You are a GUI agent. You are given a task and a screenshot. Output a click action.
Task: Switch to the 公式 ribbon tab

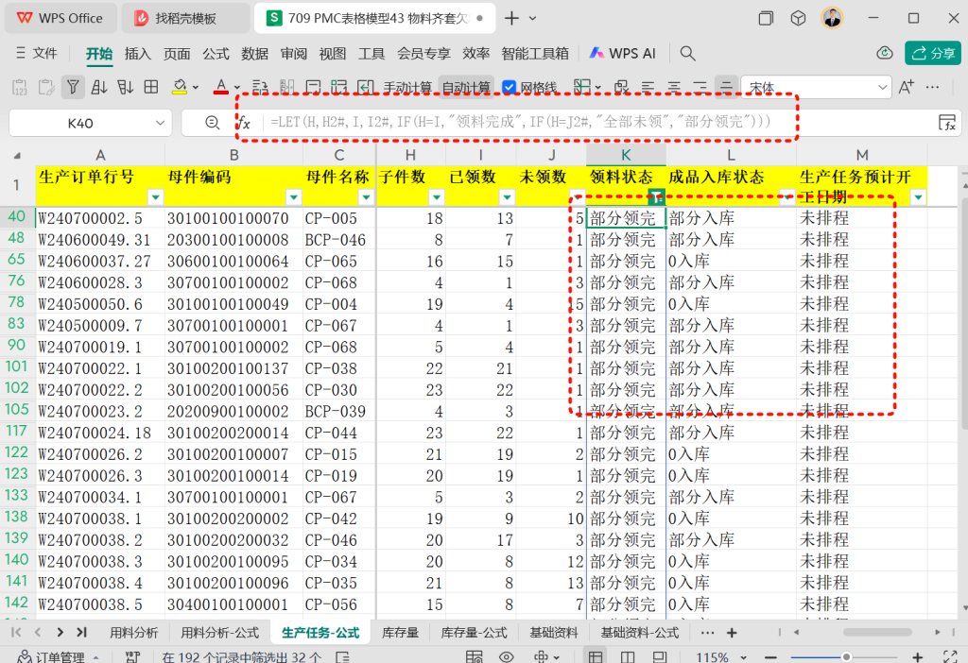click(216, 54)
